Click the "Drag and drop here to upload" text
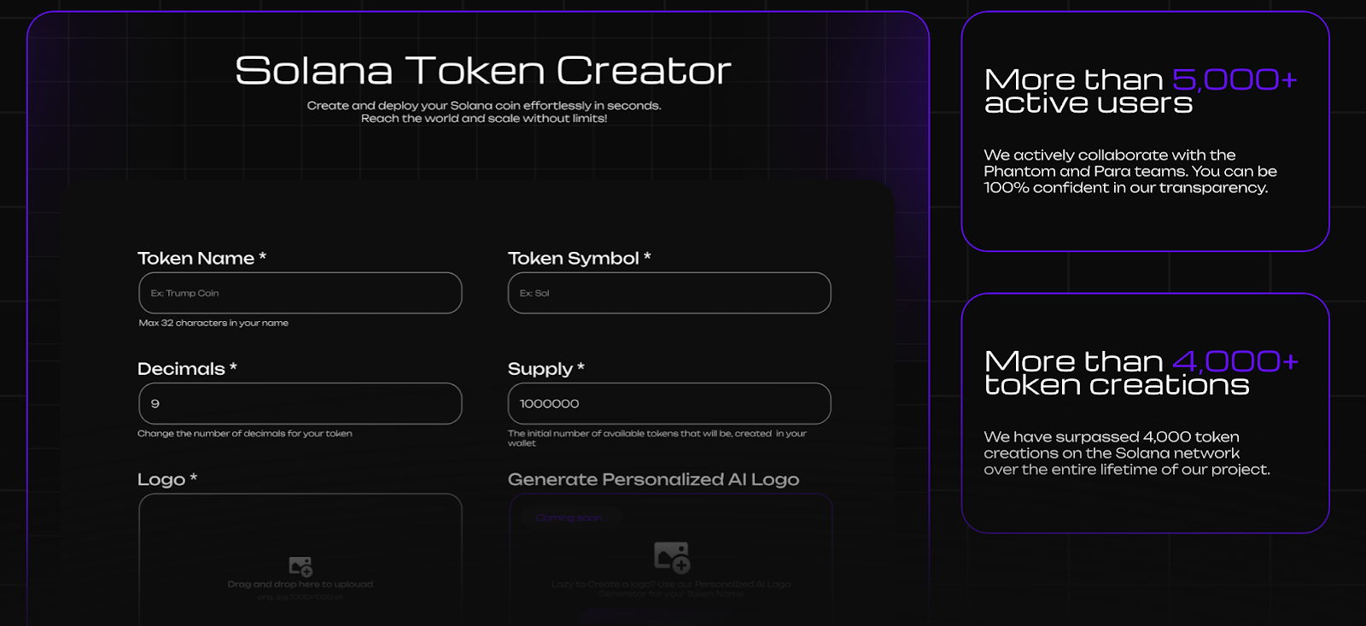The image size is (1366, 626). (300, 584)
